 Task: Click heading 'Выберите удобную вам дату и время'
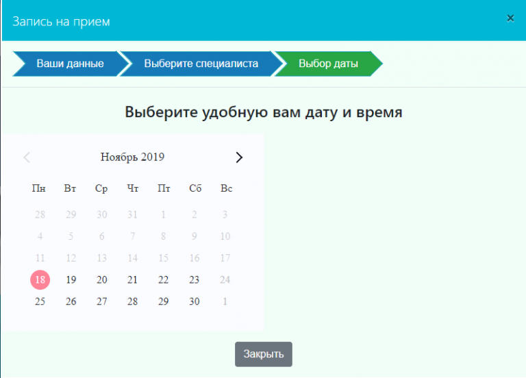click(x=263, y=112)
